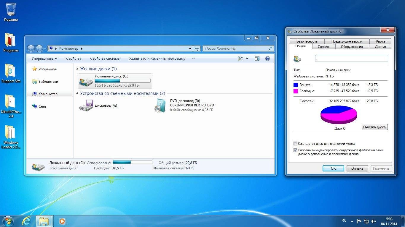This screenshot has height=227, width=405.
Task: Click the speaker volume icon in taskbar tray
Action: tap(373, 221)
